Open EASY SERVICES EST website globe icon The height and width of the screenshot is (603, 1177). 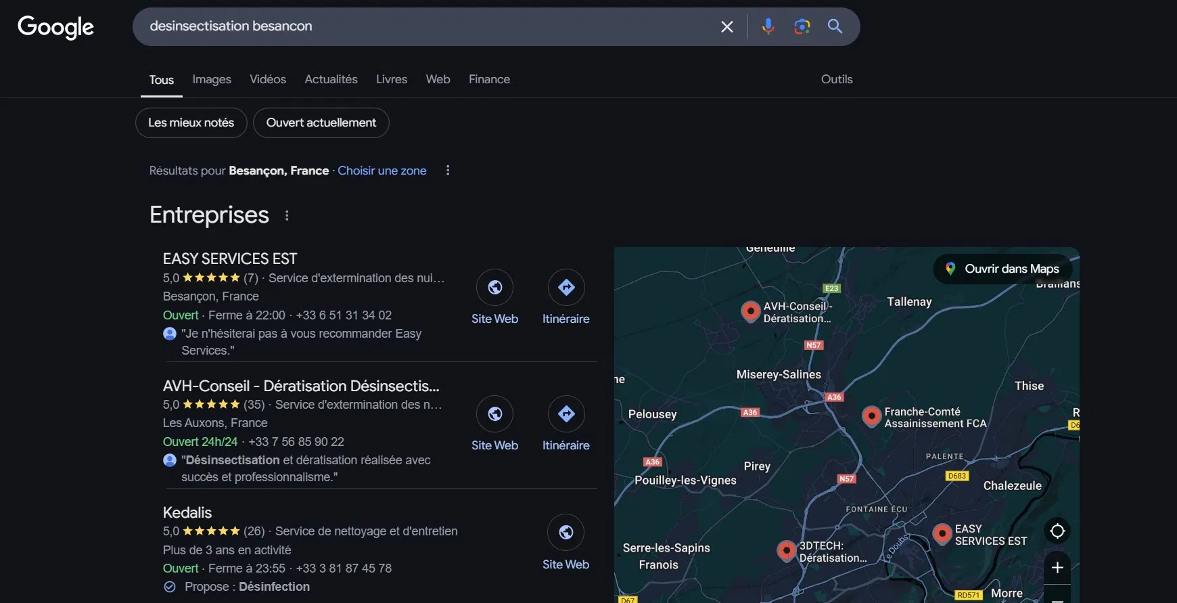[494, 288]
